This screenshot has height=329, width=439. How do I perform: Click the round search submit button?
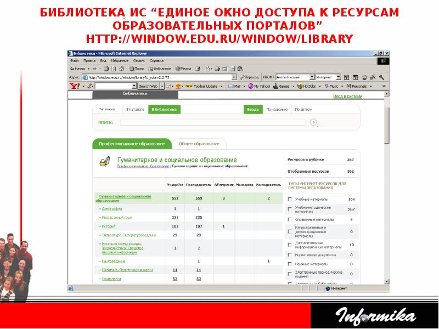313,122
